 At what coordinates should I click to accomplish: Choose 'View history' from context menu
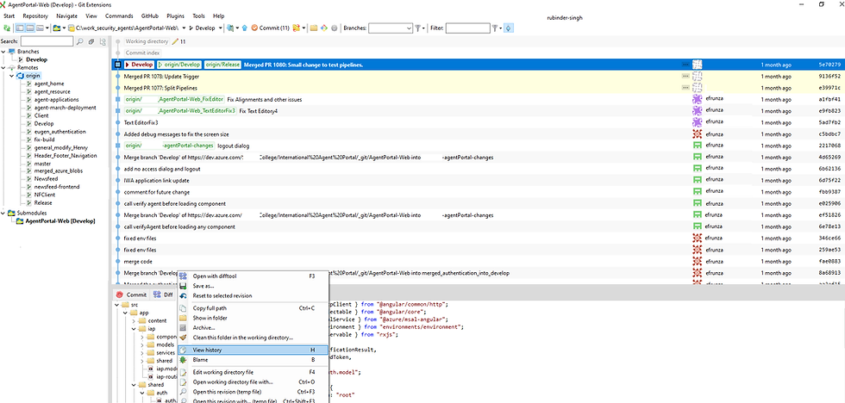tap(253, 350)
